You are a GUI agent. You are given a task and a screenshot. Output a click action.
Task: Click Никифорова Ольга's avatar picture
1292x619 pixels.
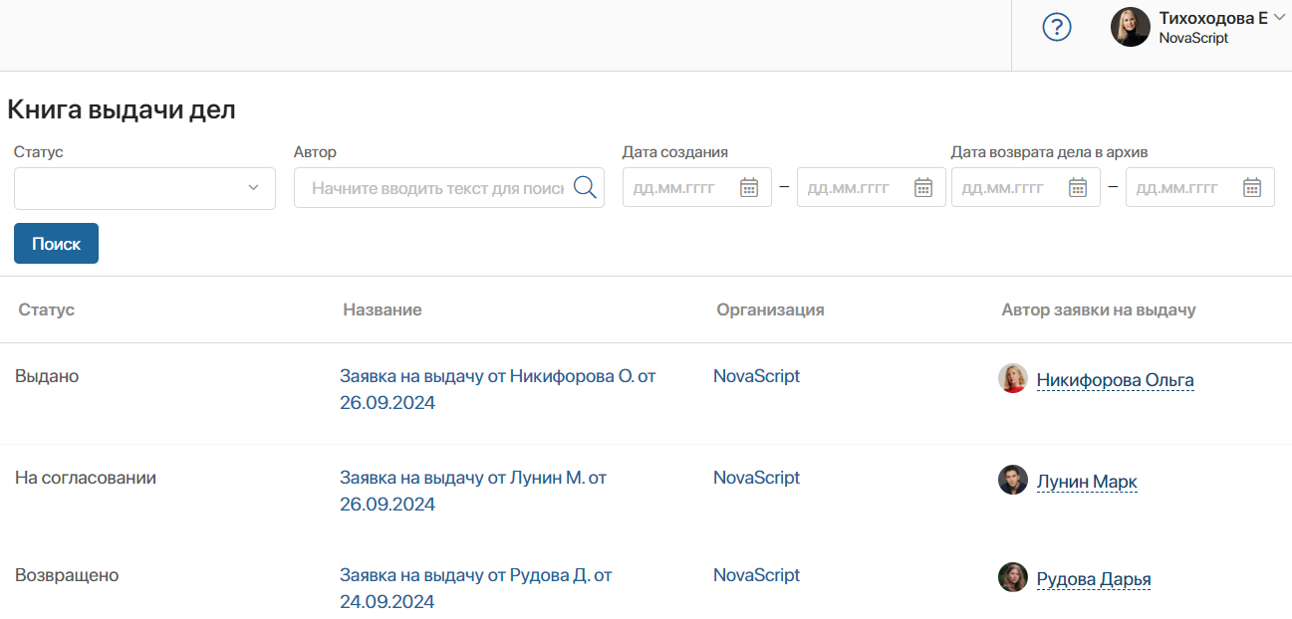1013,378
